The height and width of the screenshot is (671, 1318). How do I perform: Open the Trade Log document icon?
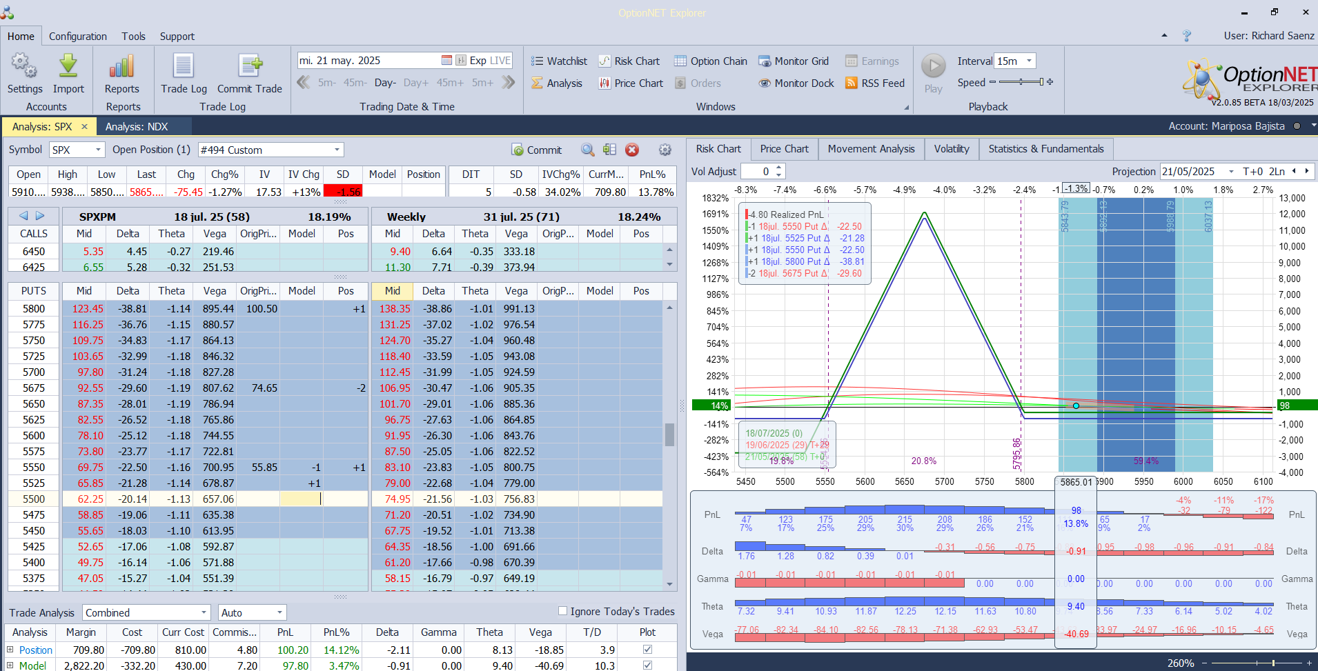click(x=184, y=66)
